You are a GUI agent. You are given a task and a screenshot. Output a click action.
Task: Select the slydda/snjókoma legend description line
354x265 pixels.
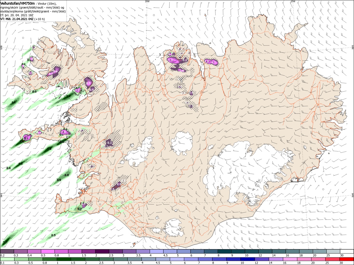pos(33,11)
